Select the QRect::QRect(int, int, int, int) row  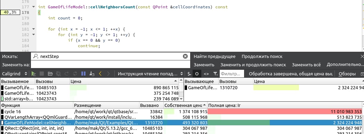[x=182, y=128]
